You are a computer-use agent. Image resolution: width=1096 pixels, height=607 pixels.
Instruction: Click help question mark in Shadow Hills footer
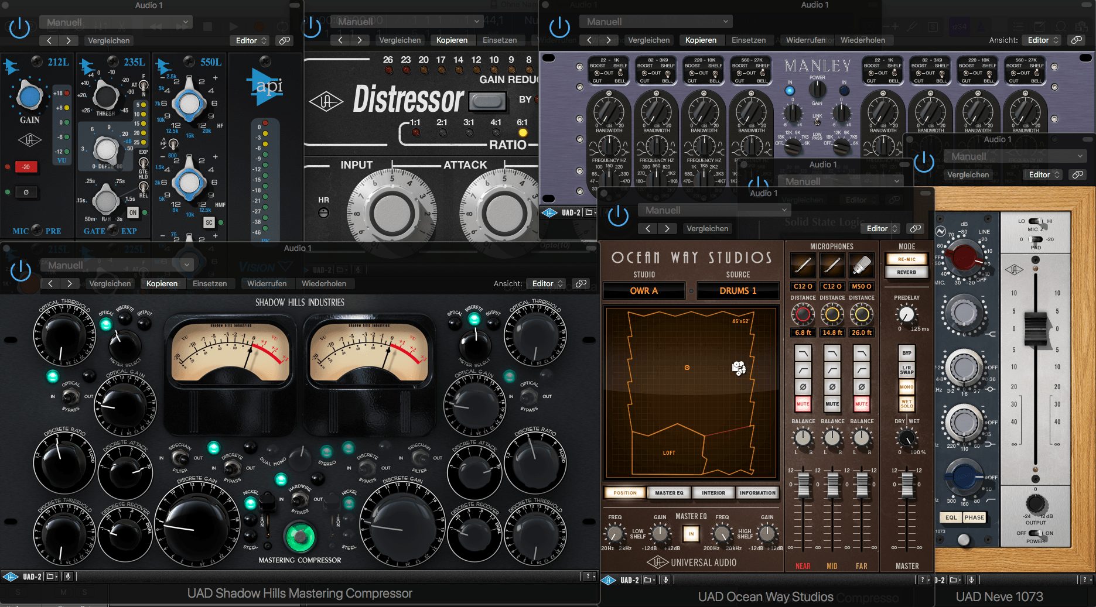[x=588, y=577]
